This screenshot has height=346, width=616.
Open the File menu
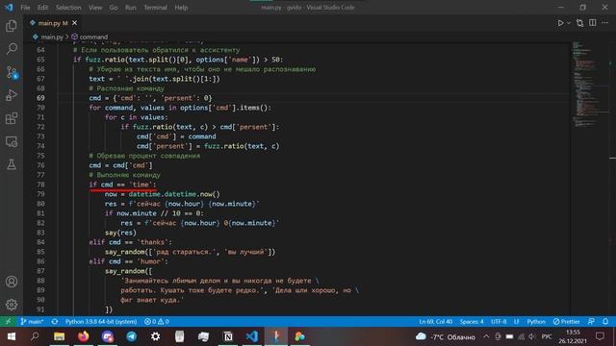pos(25,8)
